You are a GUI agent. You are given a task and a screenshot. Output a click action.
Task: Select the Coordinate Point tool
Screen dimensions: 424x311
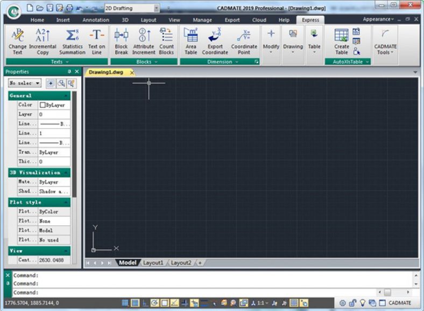click(244, 41)
